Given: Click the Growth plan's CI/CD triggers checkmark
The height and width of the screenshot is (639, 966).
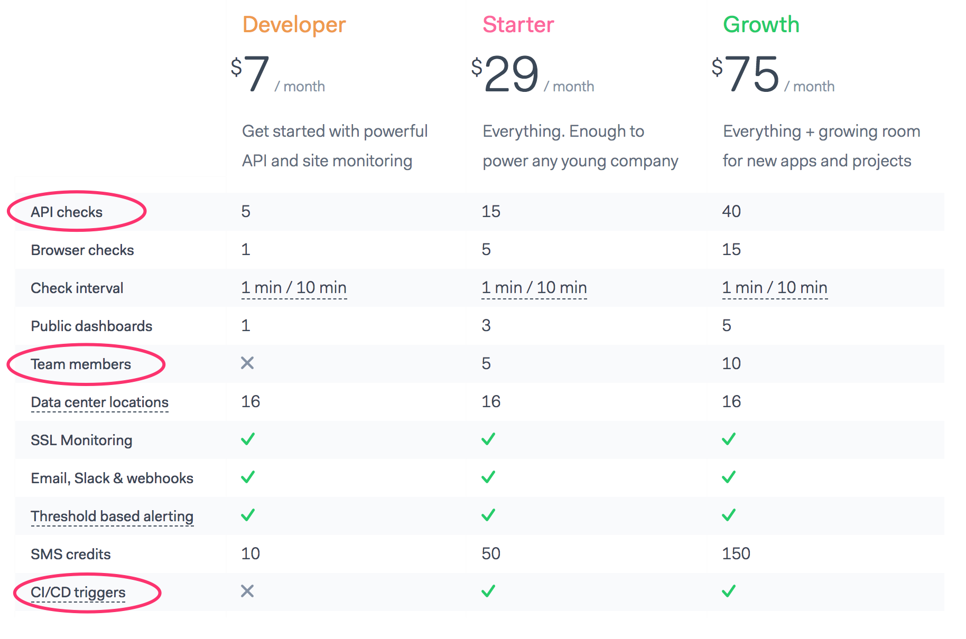Looking at the screenshot, I should (729, 591).
